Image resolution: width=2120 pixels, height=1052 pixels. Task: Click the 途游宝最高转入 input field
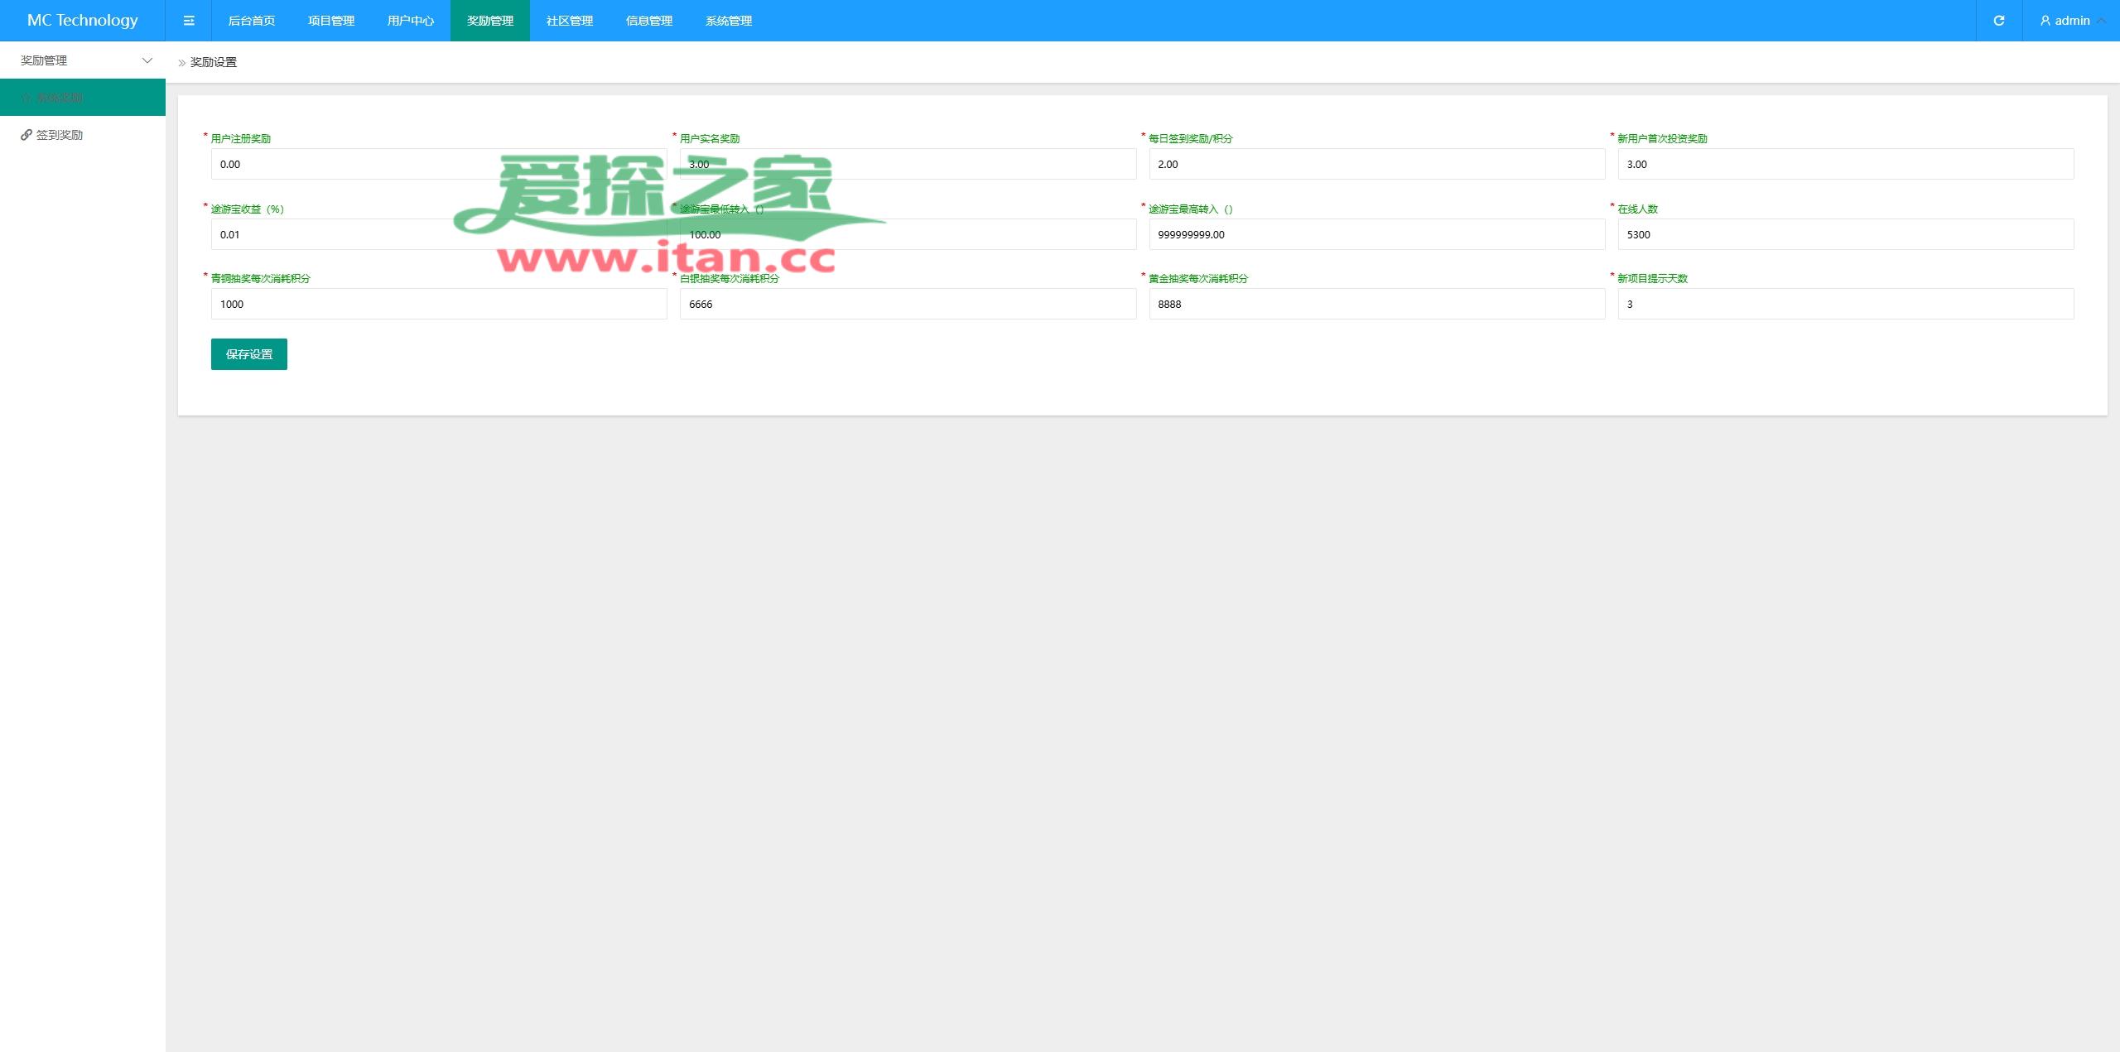[x=1376, y=234]
